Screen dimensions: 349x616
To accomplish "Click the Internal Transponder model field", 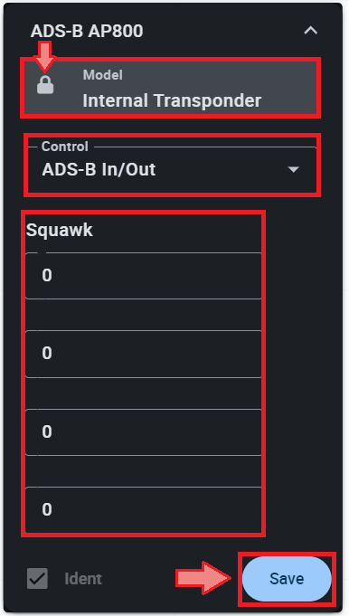I will 170,88.
